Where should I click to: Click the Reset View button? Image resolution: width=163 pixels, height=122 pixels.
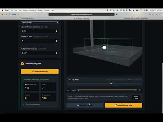pyautogui.click(x=136, y=97)
